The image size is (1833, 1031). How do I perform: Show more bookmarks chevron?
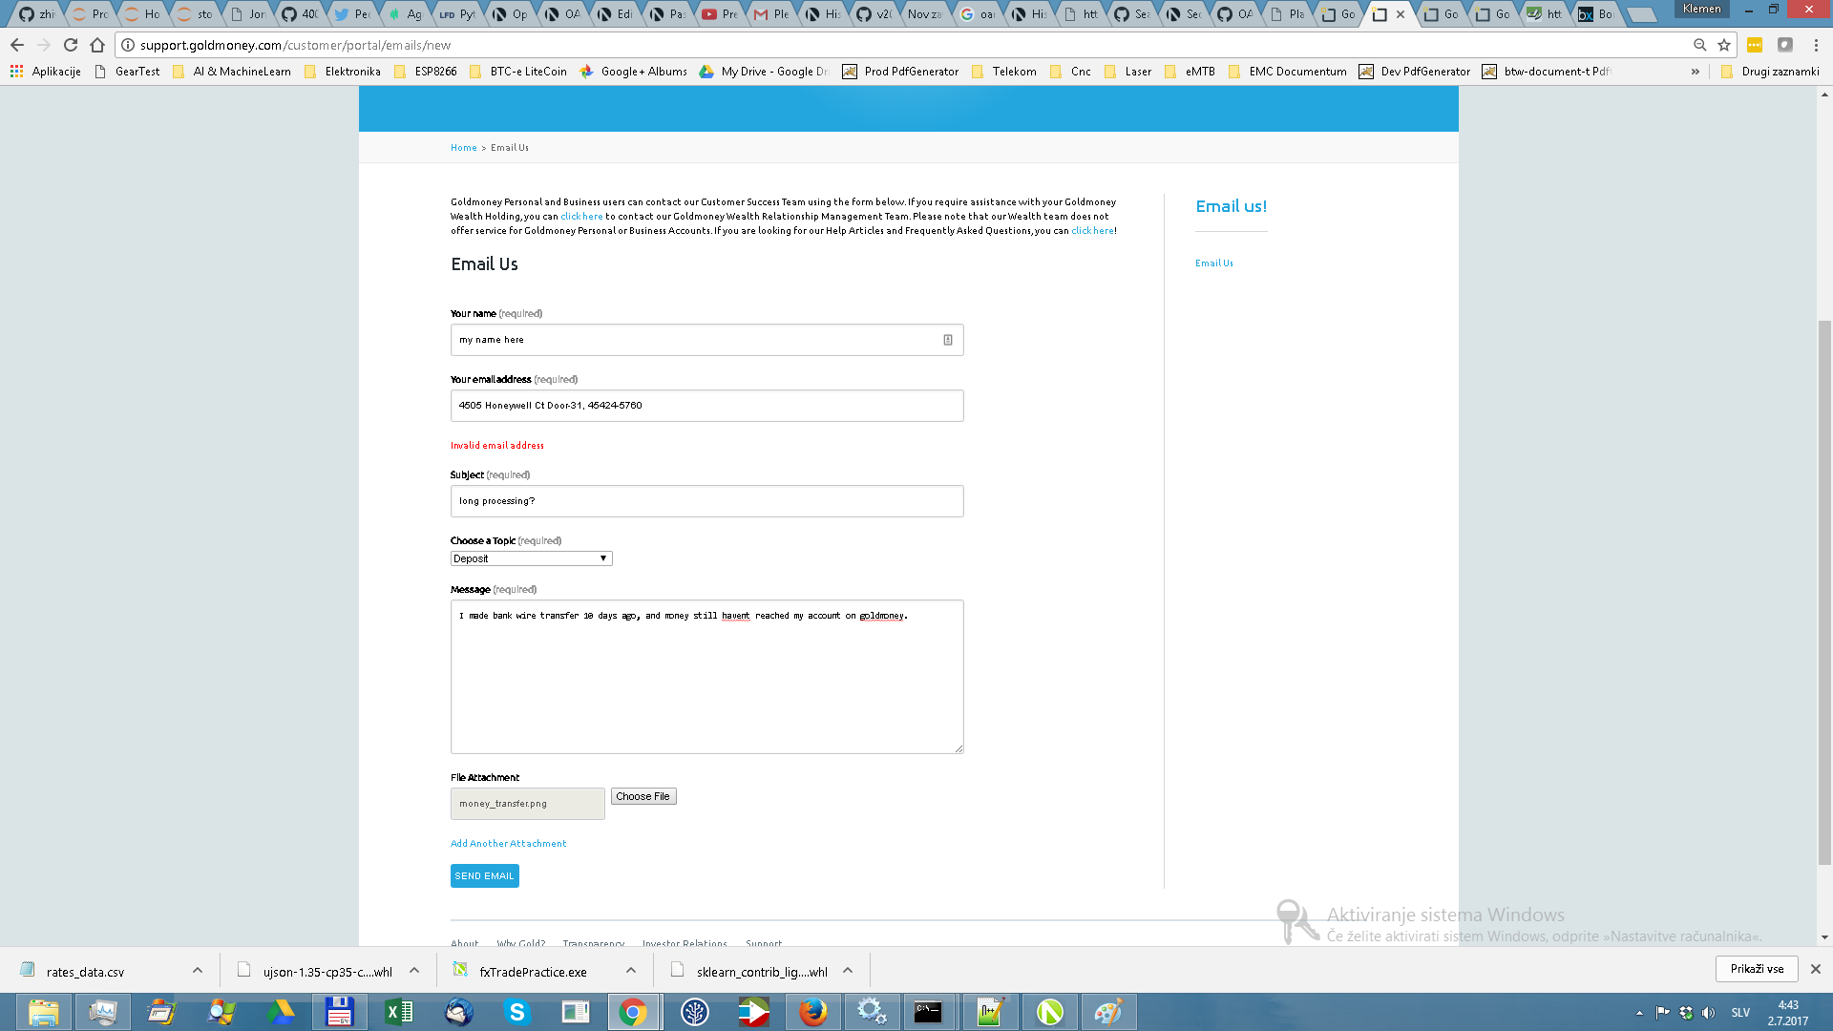pyautogui.click(x=1696, y=72)
